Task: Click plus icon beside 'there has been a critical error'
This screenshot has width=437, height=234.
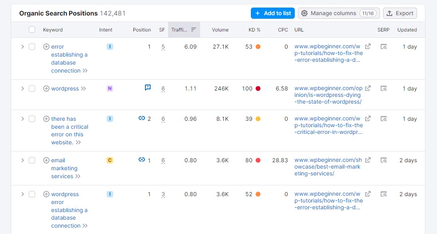Action: click(46, 119)
